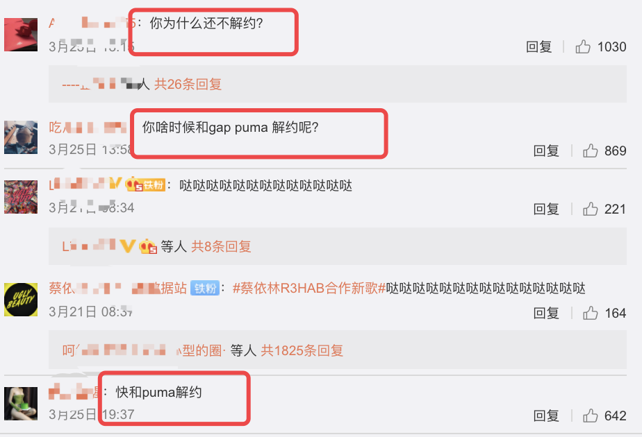Like the comment with 1030 likes
This screenshot has width=642, height=437.
point(583,46)
